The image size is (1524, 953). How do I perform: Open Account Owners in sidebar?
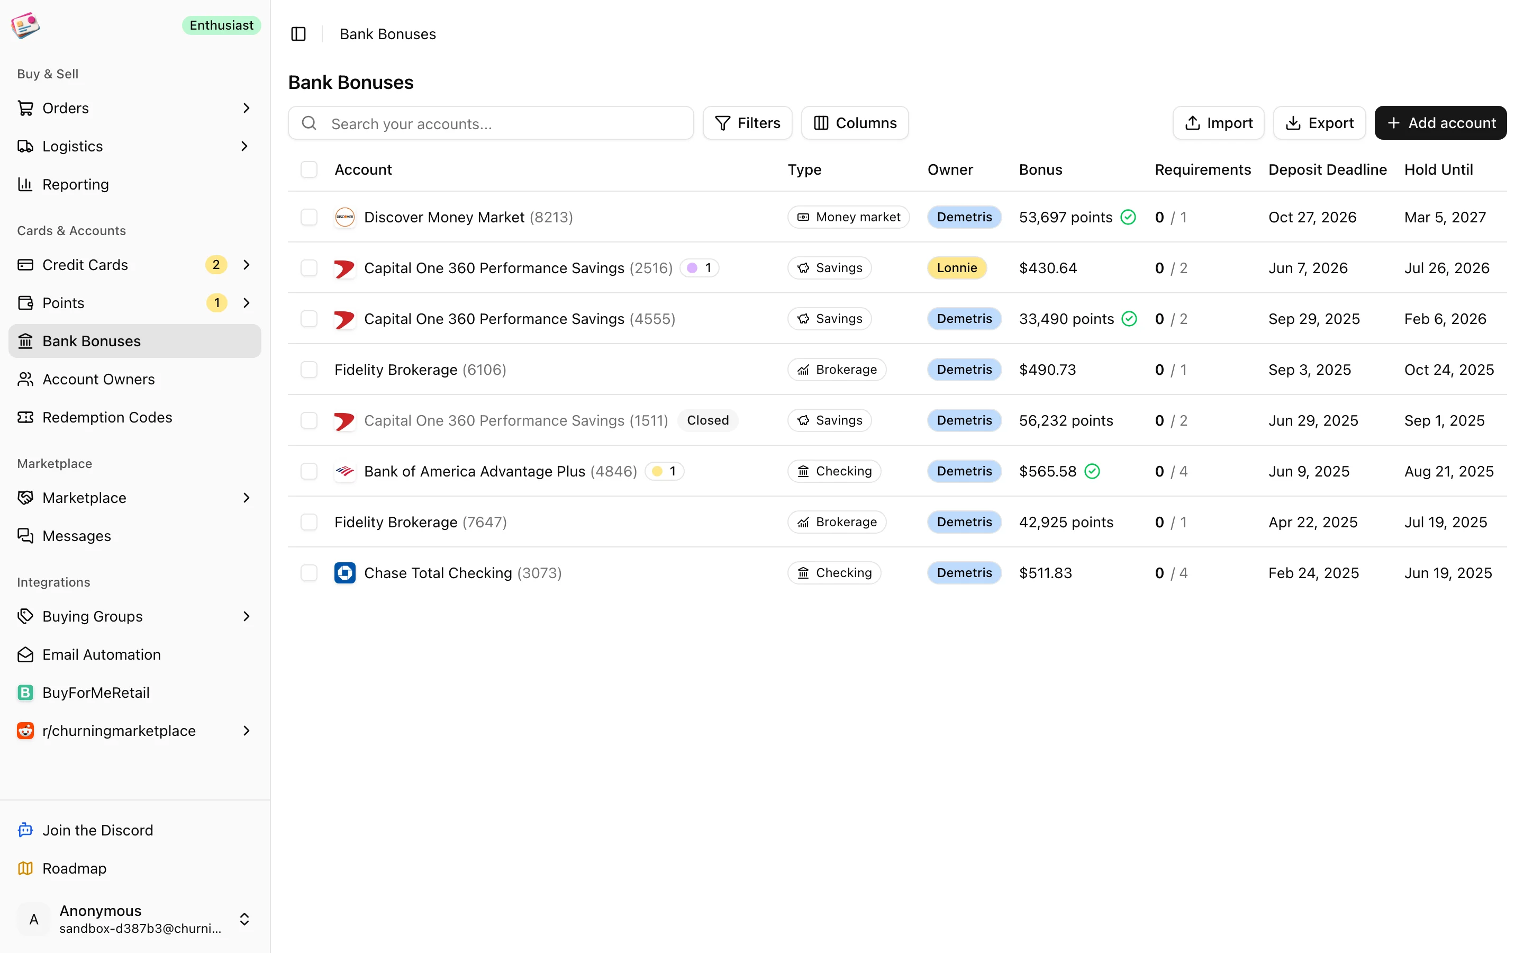(x=135, y=379)
